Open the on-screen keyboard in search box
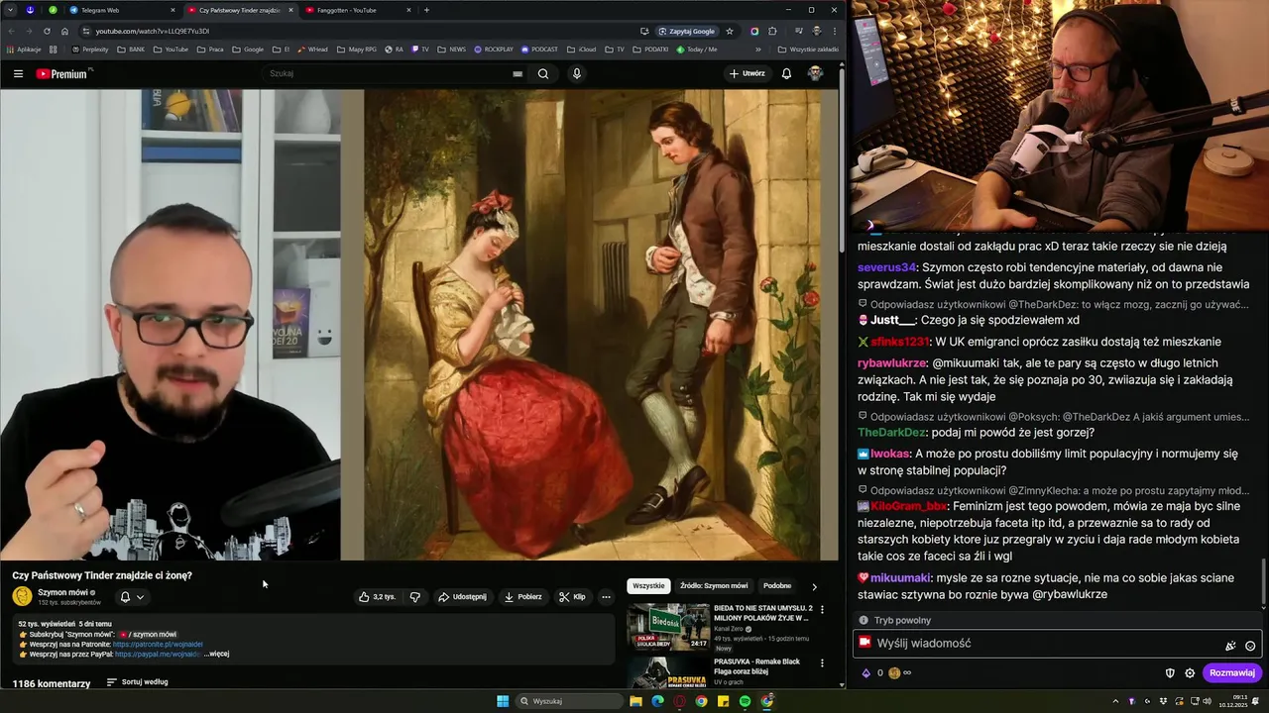This screenshot has height=713, width=1269. (518, 73)
